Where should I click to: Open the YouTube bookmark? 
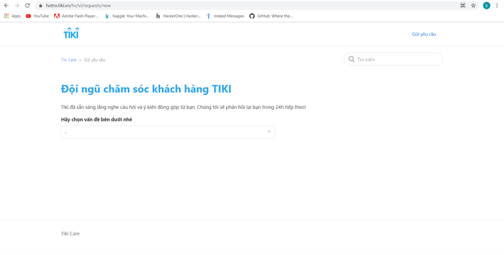click(38, 16)
